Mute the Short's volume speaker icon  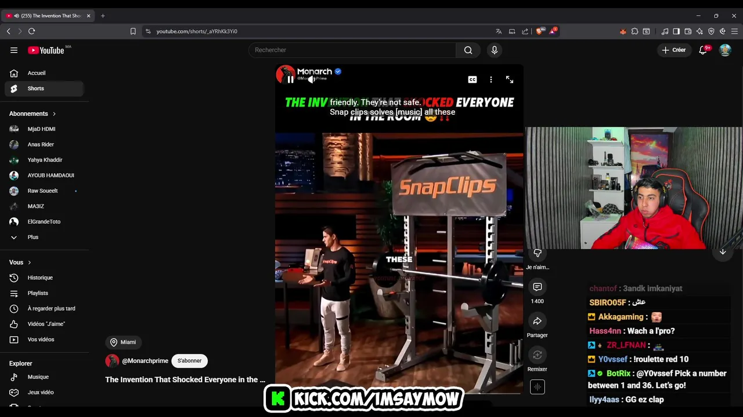(x=311, y=79)
